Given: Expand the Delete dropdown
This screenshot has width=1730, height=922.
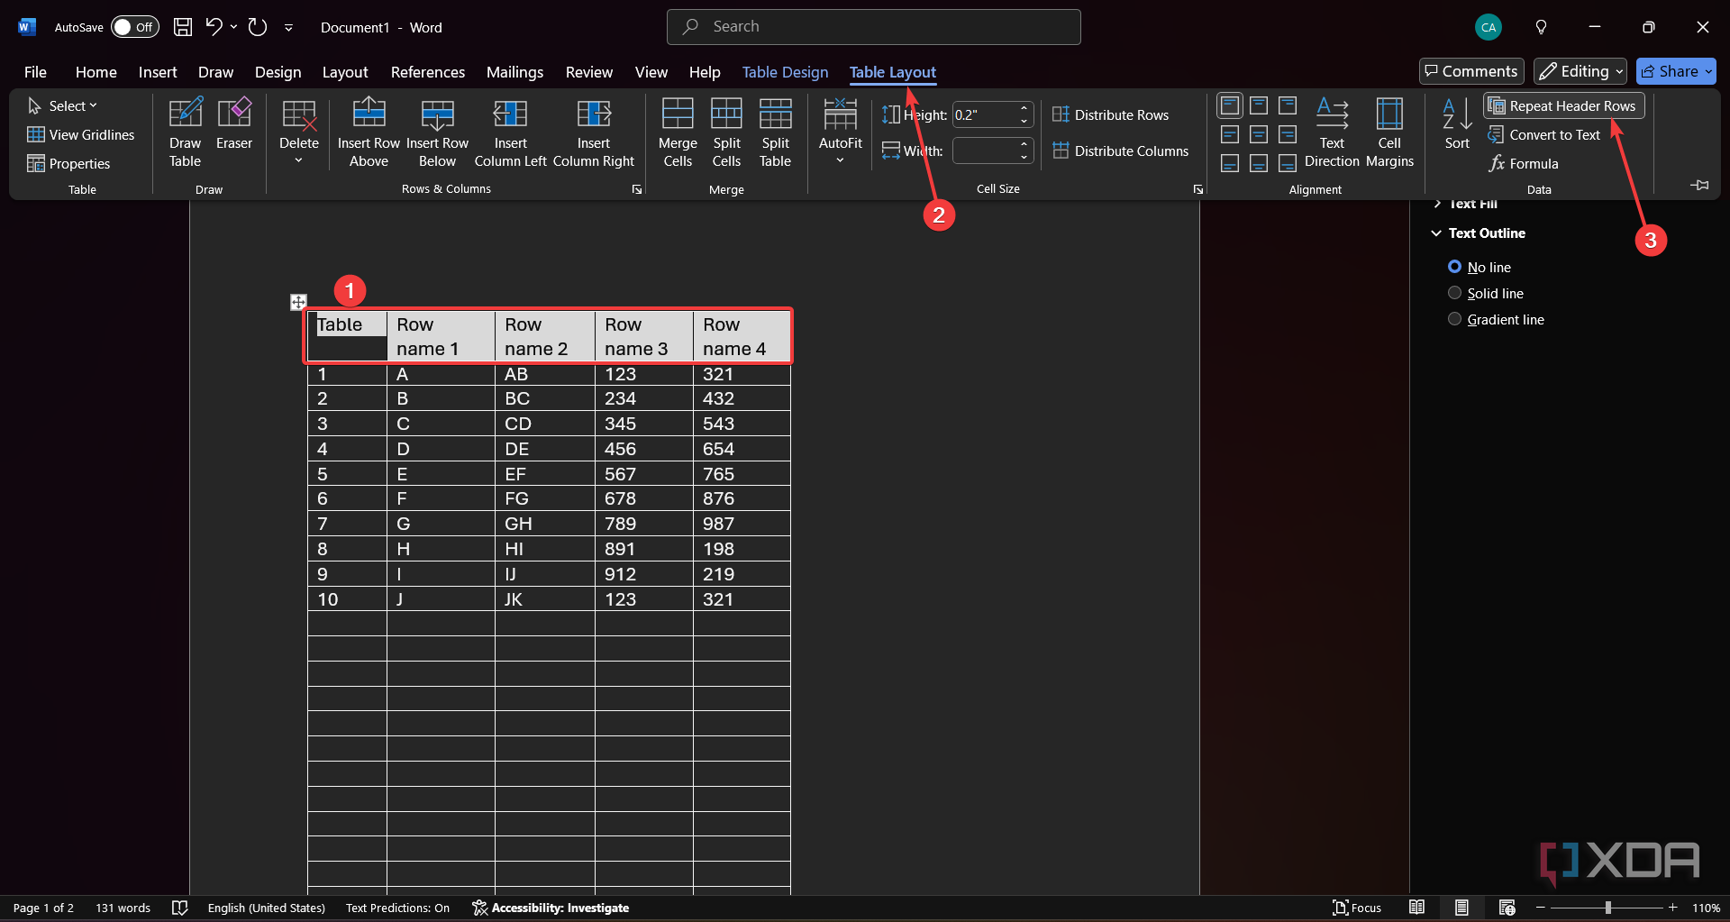Looking at the screenshot, I should click(299, 131).
